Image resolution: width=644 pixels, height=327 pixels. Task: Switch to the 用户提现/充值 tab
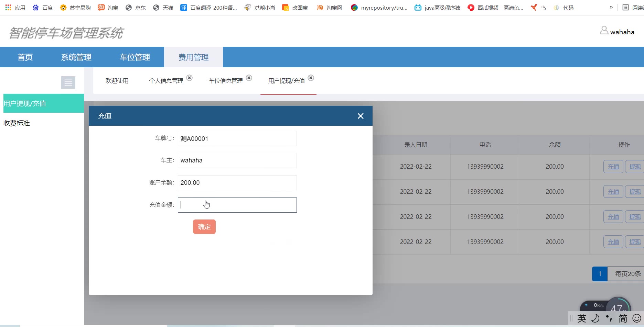click(x=287, y=81)
